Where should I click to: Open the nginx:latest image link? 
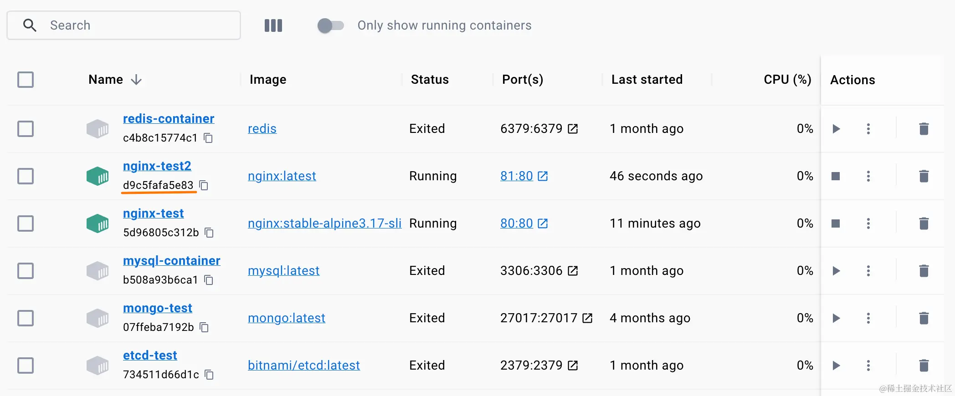pyautogui.click(x=282, y=176)
